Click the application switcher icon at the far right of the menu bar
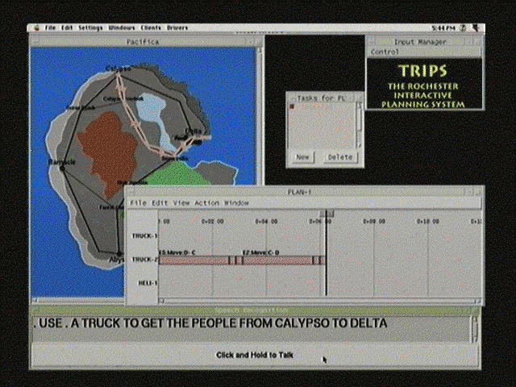 coord(475,28)
